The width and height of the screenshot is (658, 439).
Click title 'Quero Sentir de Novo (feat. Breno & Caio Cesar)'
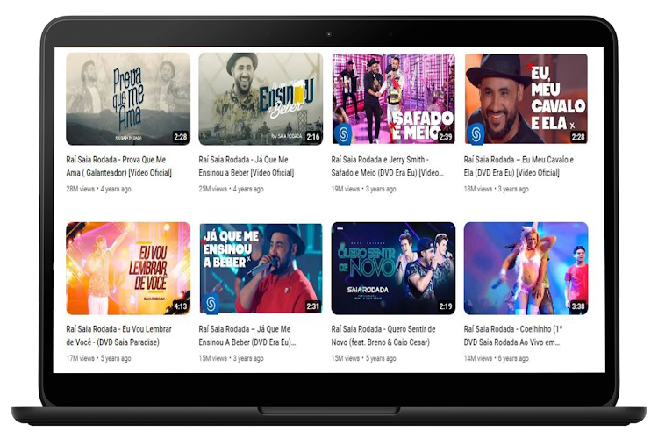click(383, 335)
